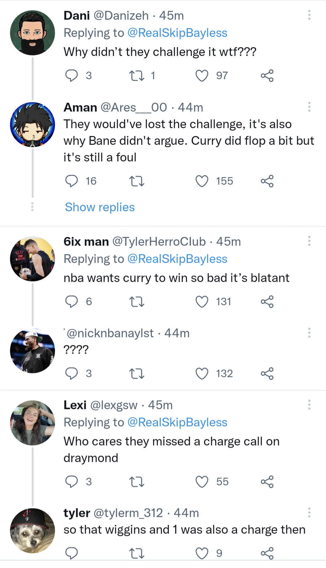Click the @RealSkipBayless link in Lexi's reply
Screen dimensions: 326x568
coord(177,422)
